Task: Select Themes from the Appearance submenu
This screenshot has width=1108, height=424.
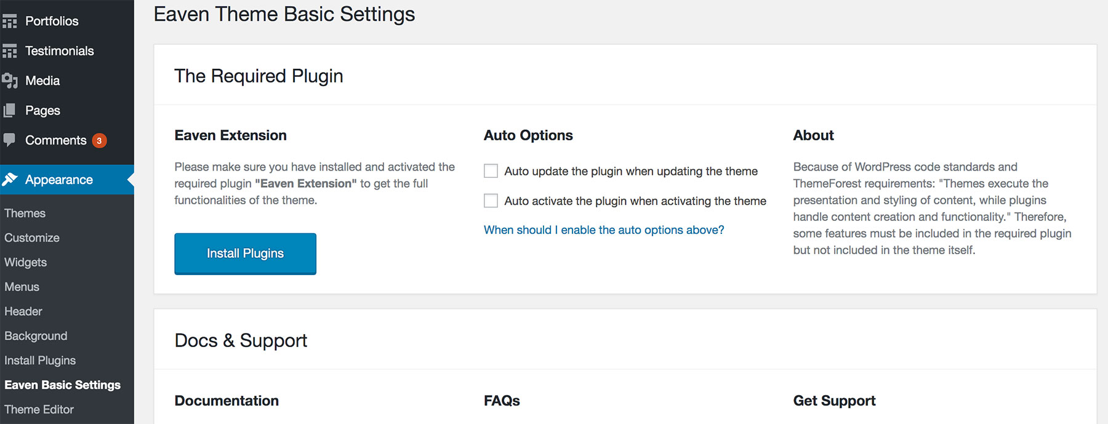Action: pos(25,213)
